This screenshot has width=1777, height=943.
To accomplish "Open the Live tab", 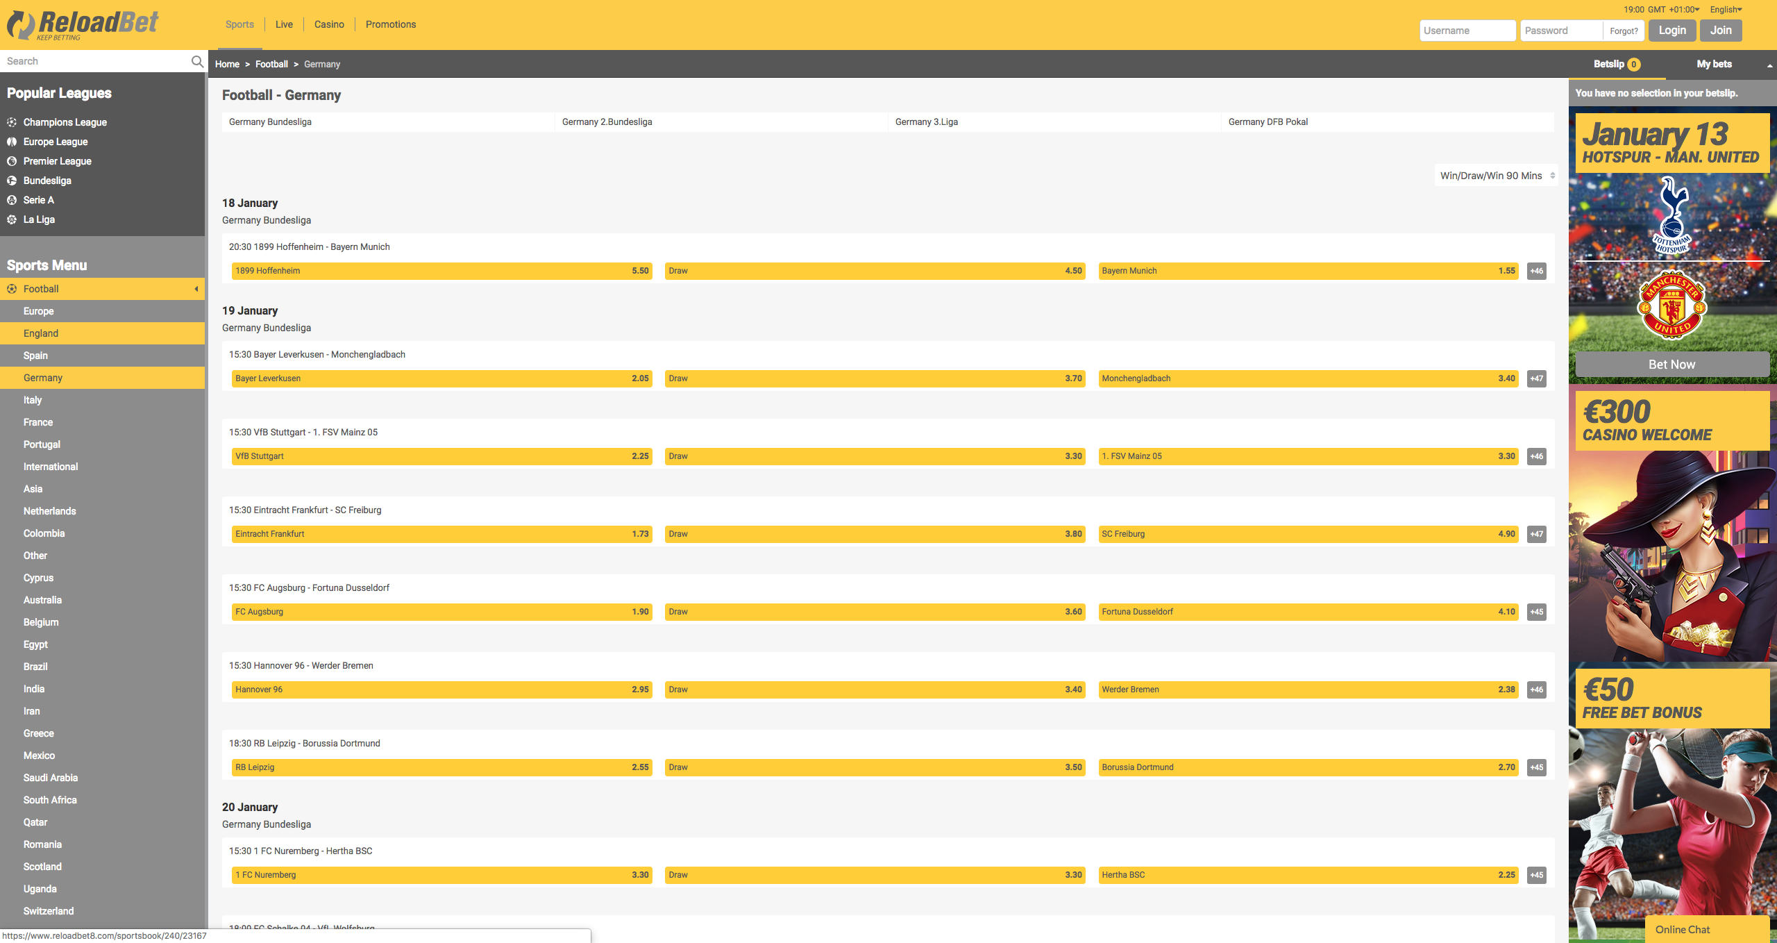I will click(x=284, y=24).
